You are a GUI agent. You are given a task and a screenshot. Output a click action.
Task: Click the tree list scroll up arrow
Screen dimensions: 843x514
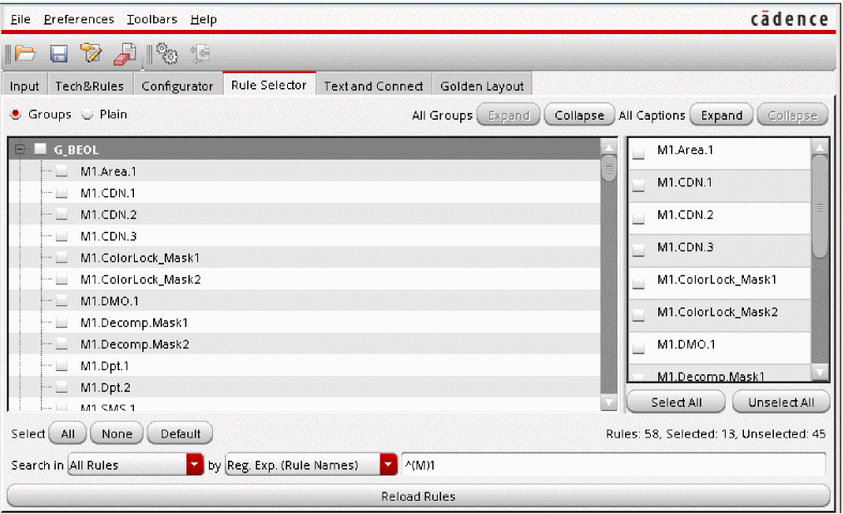[x=608, y=147]
